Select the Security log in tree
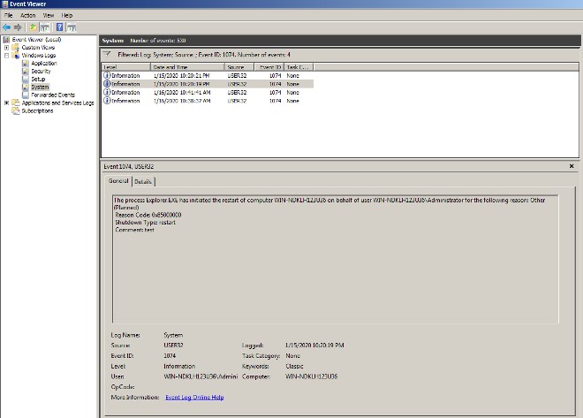 (x=41, y=72)
